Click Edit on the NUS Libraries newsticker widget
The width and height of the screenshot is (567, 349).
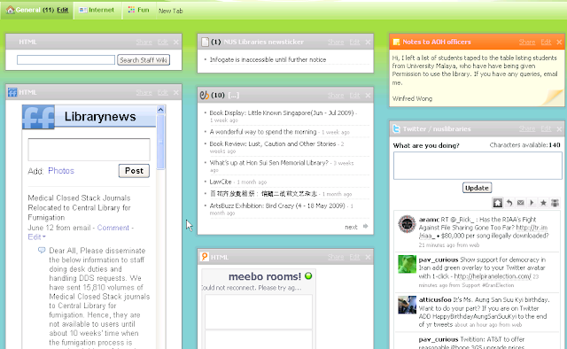(x=354, y=42)
